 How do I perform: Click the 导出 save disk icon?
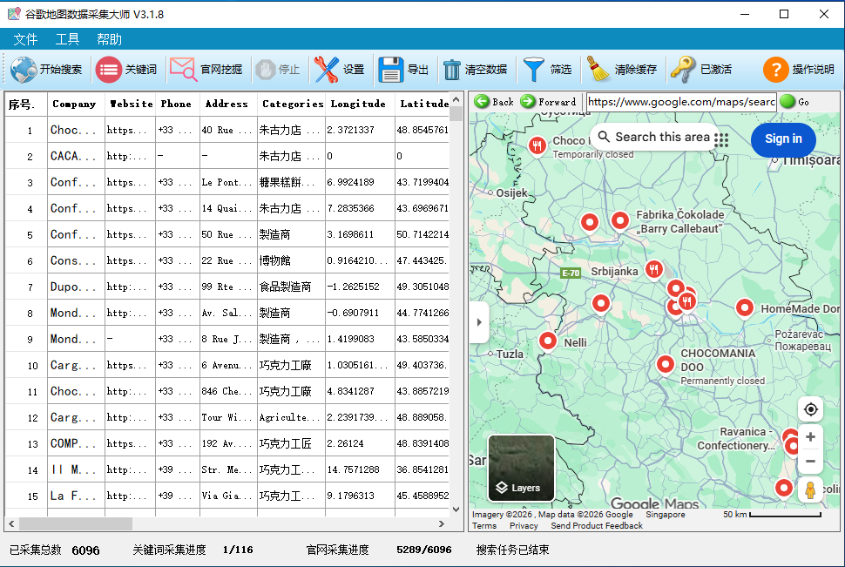point(390,70)
